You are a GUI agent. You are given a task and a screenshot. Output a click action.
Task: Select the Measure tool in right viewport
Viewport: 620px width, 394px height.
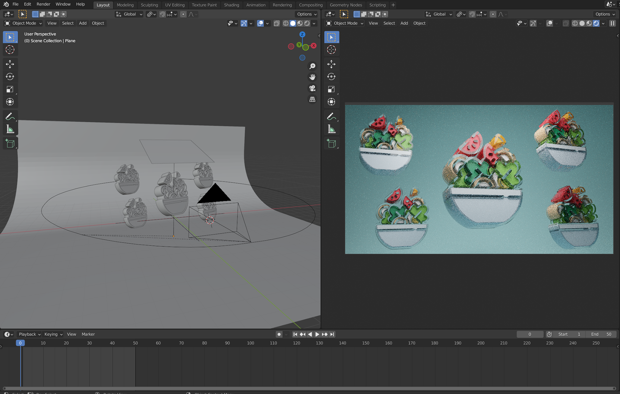coord(331,130)
